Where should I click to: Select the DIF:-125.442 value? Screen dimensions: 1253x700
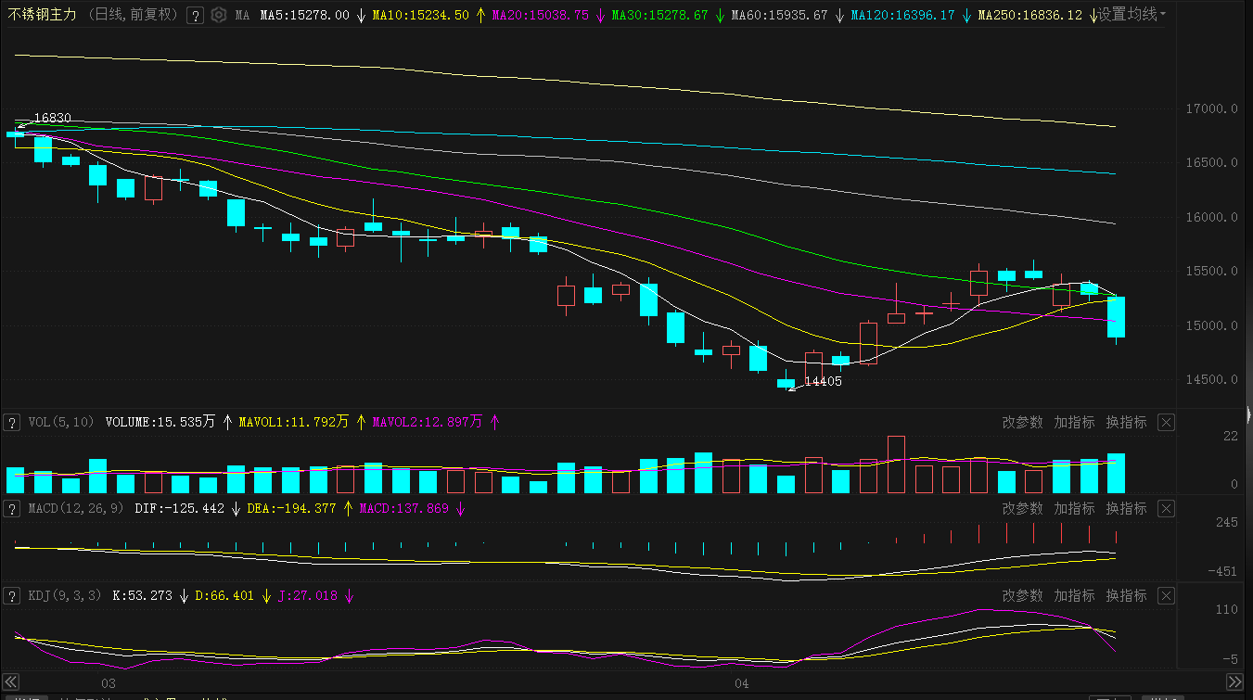click(180, 508)
